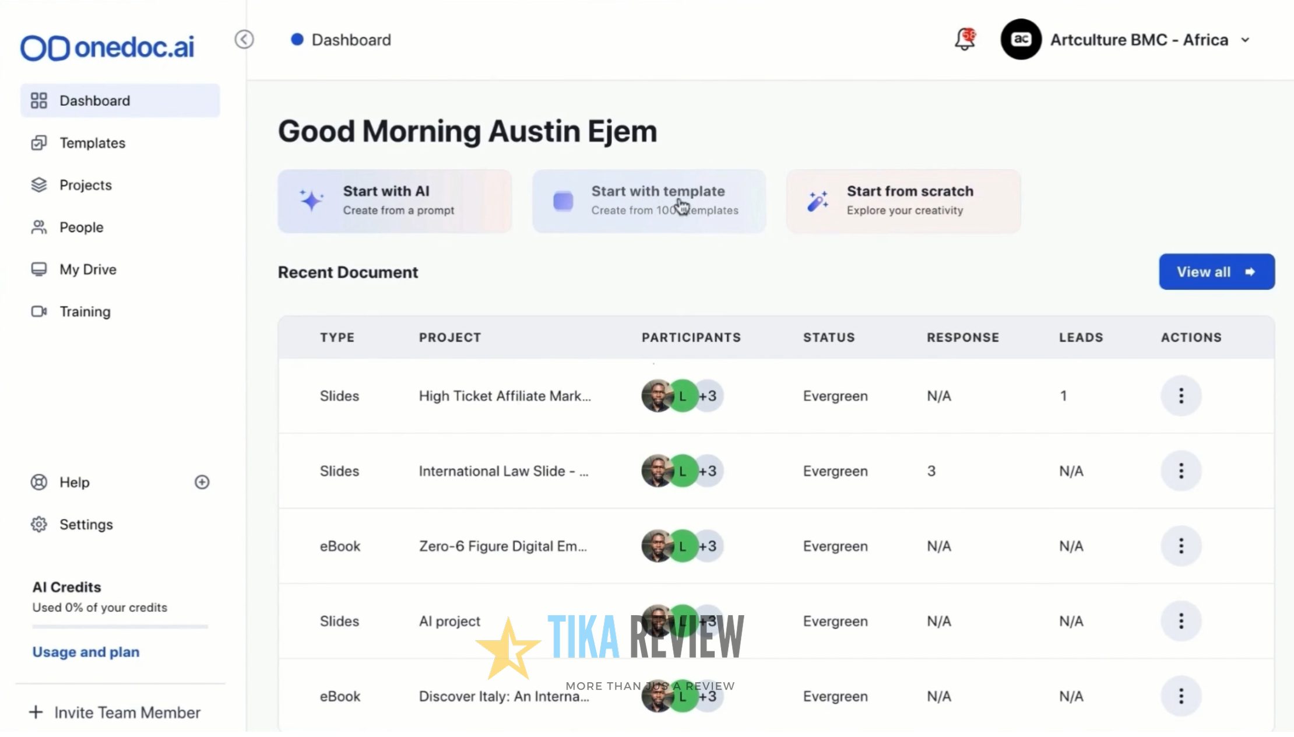Choose the Start with AI card
1294x737 pixels.
(x=395, y=201)
